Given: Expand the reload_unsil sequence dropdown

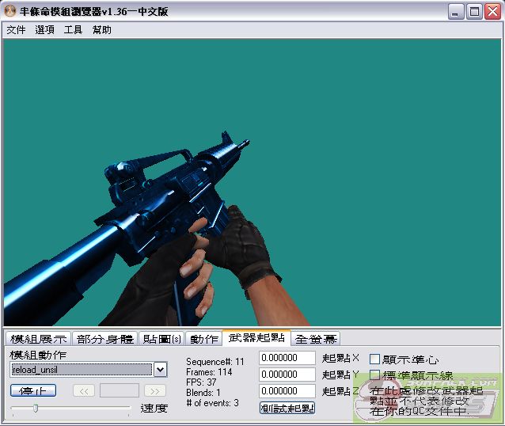Looking at the screenshot, I should [160, 369].
